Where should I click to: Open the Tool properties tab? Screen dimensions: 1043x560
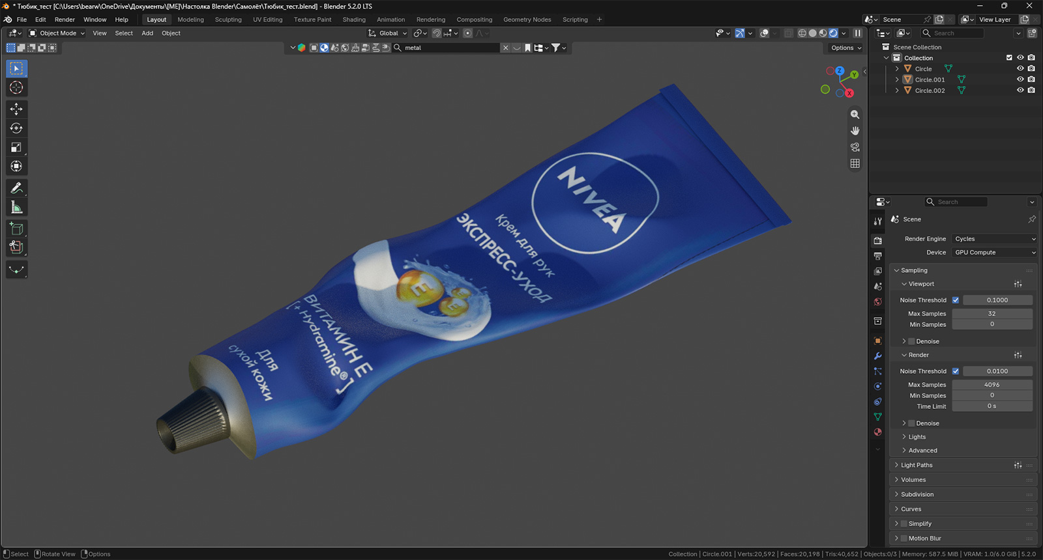878,221
